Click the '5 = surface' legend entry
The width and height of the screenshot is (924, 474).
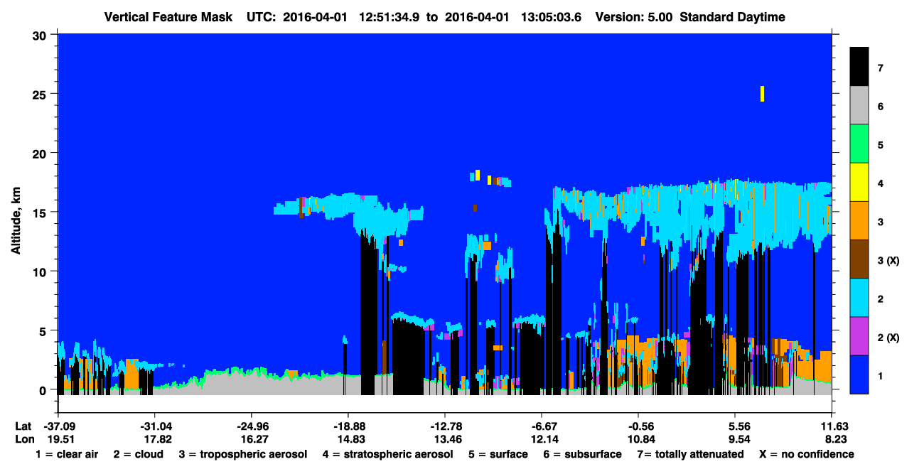click(498, 454)
